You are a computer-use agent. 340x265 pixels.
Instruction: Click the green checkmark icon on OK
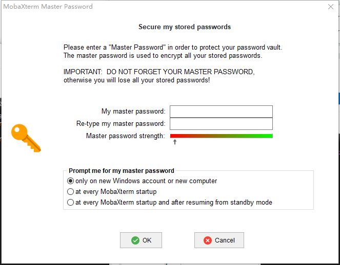coord(135,240)
